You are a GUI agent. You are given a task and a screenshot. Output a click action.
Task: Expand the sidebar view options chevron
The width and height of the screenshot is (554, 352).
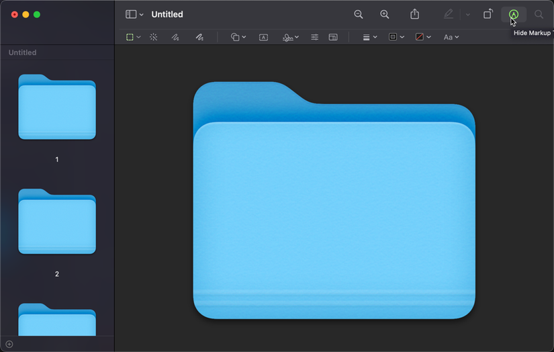pyautogui.click(x=142, y=15)
